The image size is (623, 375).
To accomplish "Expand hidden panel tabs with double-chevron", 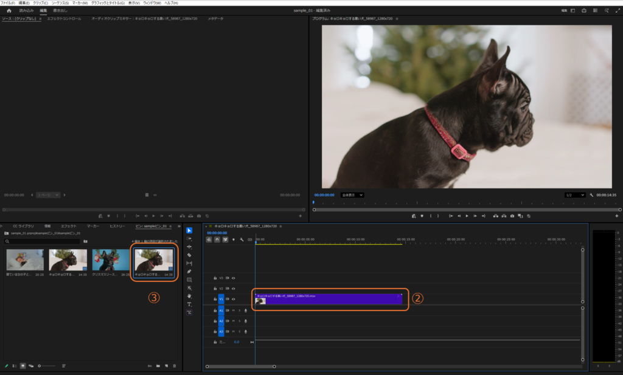I will point(179,226).
